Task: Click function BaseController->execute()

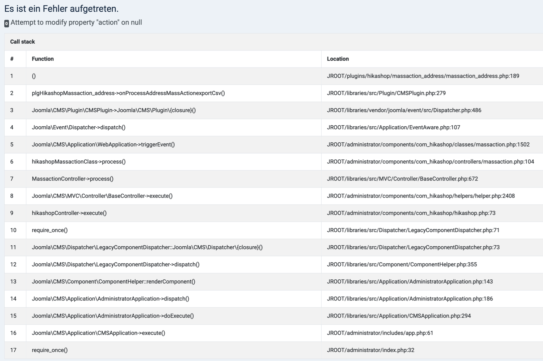Action: click(102, 196)
